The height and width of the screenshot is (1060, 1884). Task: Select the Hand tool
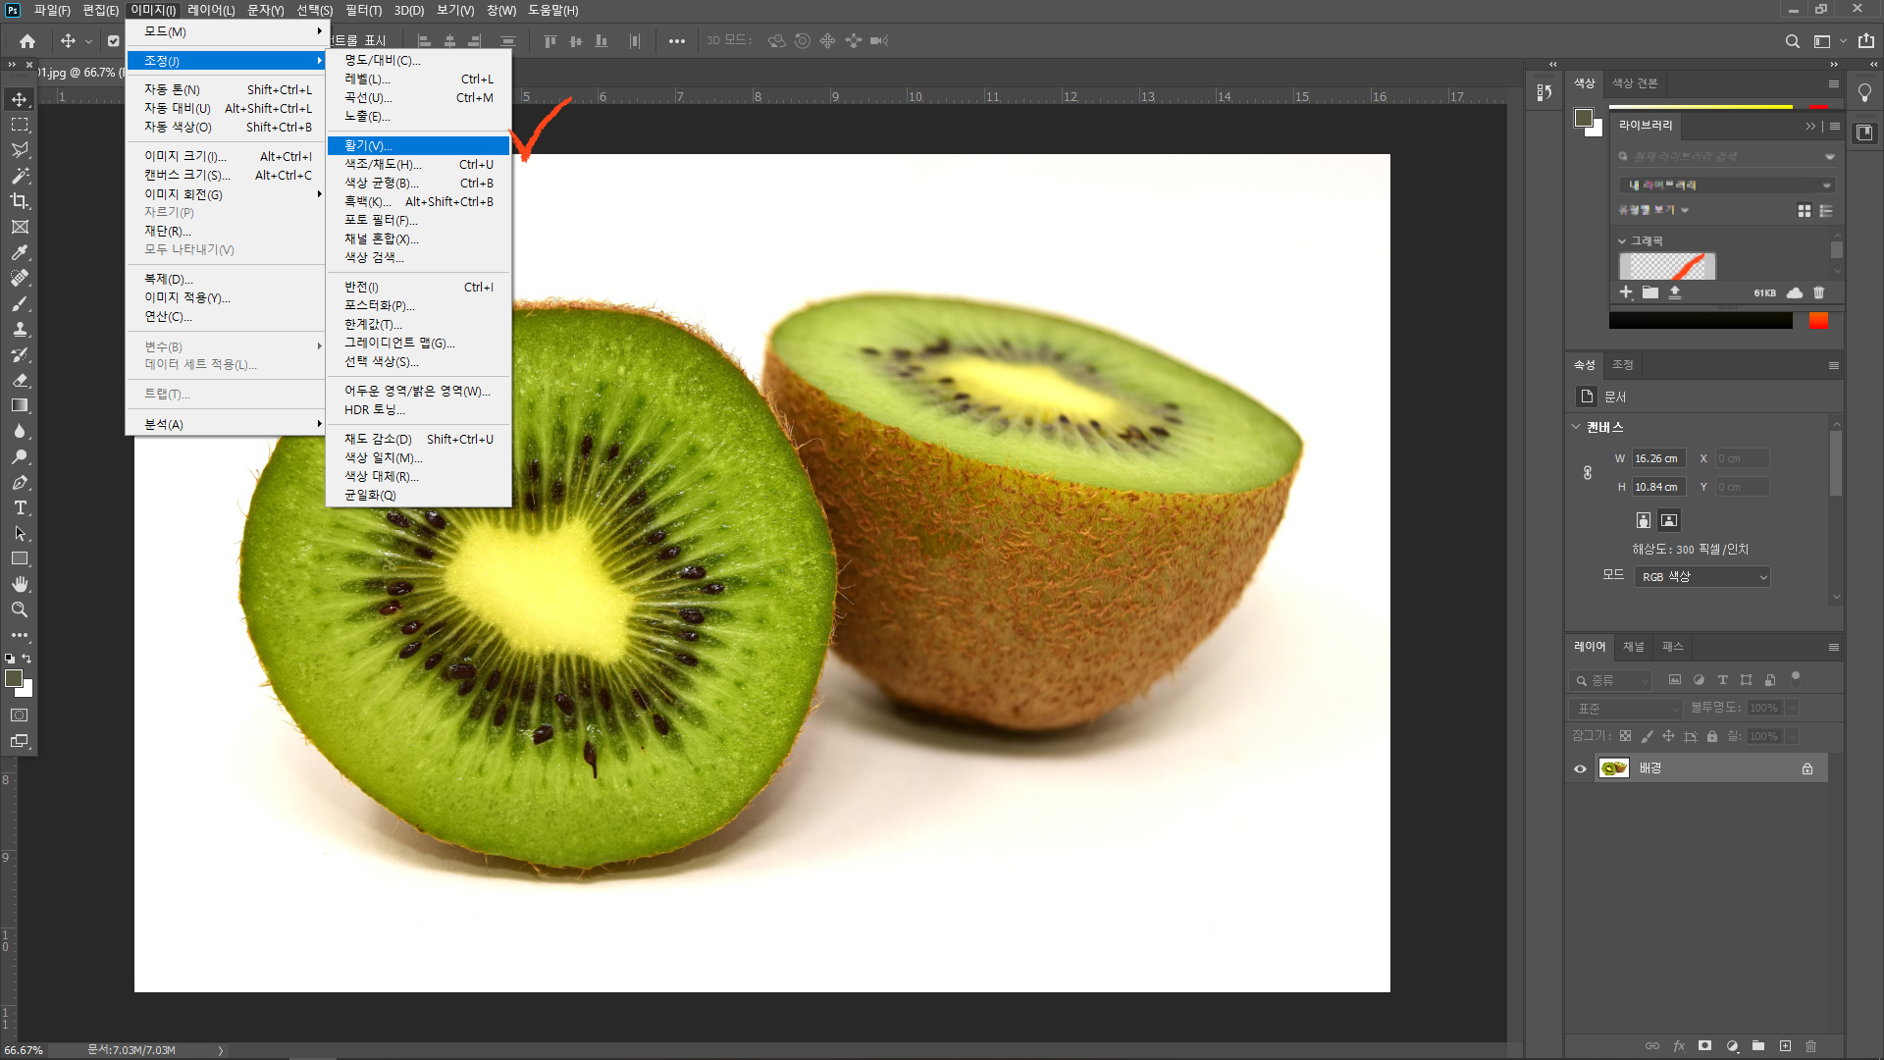point(20,584)
